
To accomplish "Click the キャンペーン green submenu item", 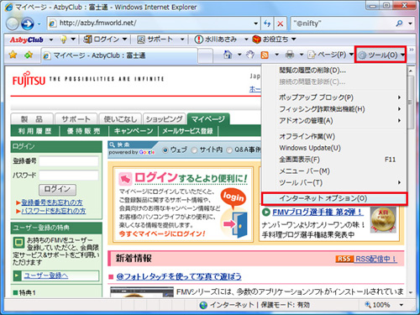I will tap(134, 131).
